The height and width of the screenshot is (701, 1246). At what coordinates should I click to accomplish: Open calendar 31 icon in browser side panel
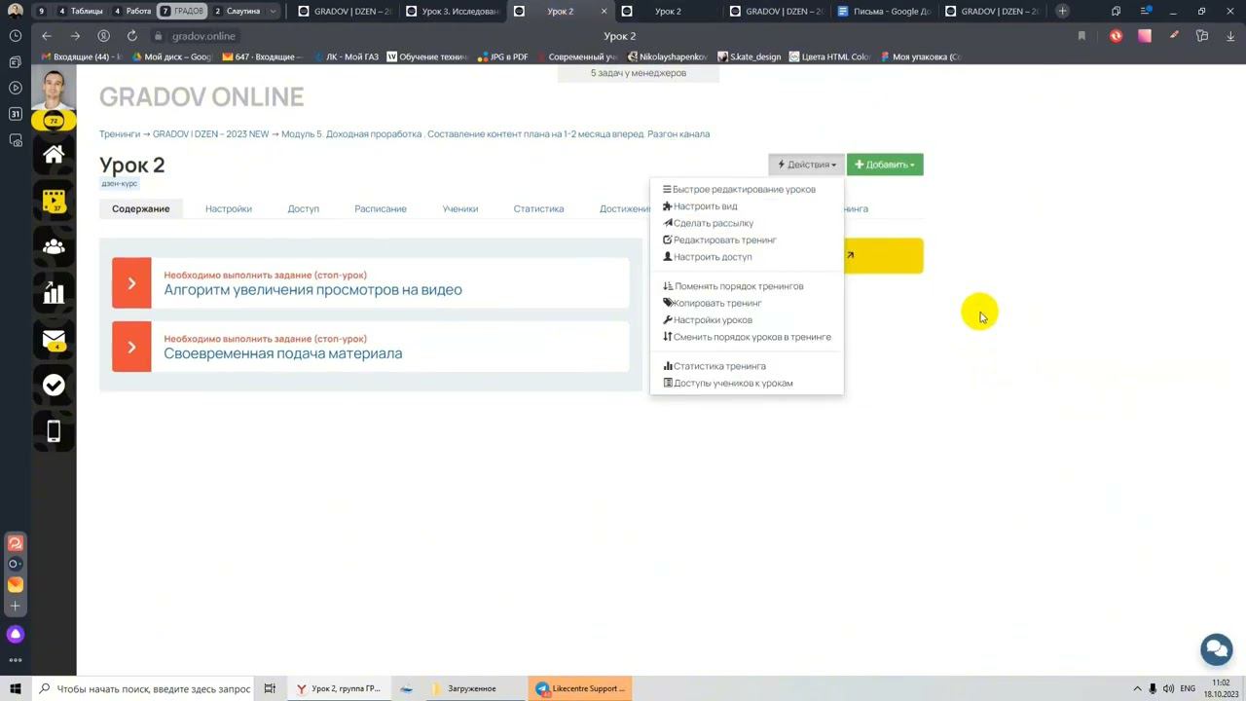15,114
